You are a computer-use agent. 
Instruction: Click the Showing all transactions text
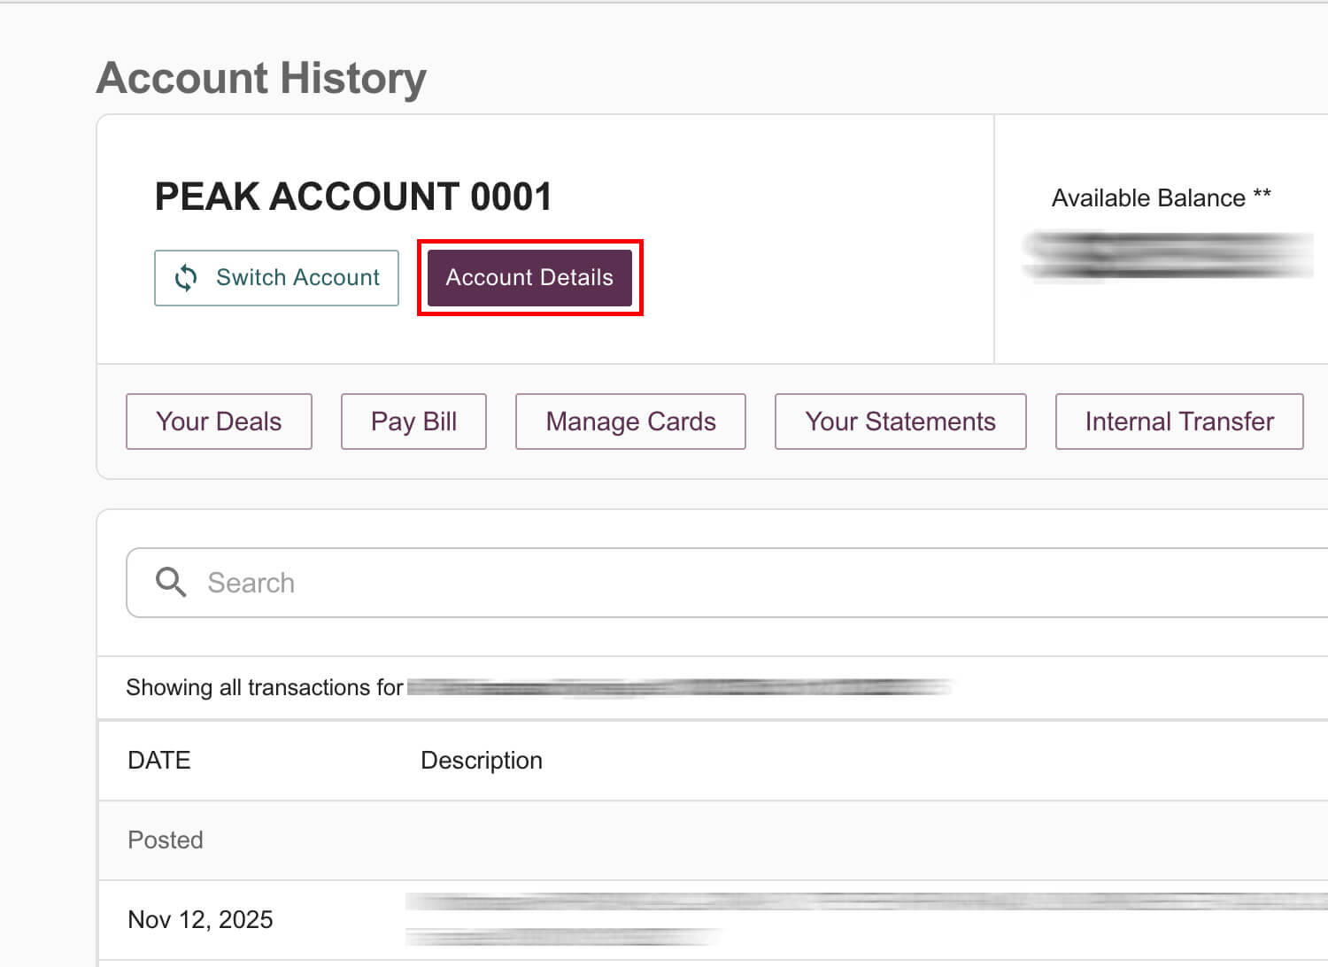pos(264,687)
